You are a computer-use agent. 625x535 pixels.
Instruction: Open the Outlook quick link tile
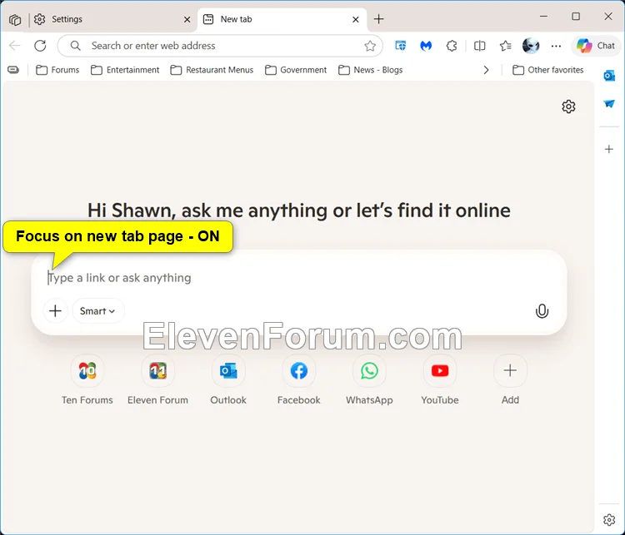click(228, 380)
